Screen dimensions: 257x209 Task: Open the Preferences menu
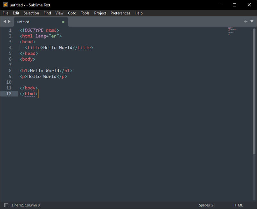click(120, 13)
